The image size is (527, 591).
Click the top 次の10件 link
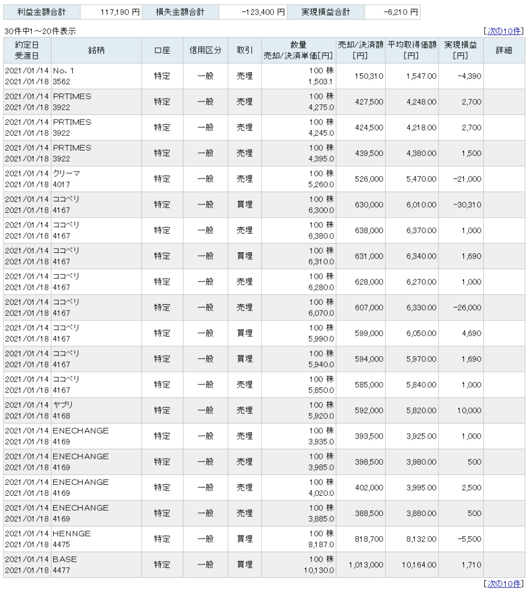(x=503, y=31)
